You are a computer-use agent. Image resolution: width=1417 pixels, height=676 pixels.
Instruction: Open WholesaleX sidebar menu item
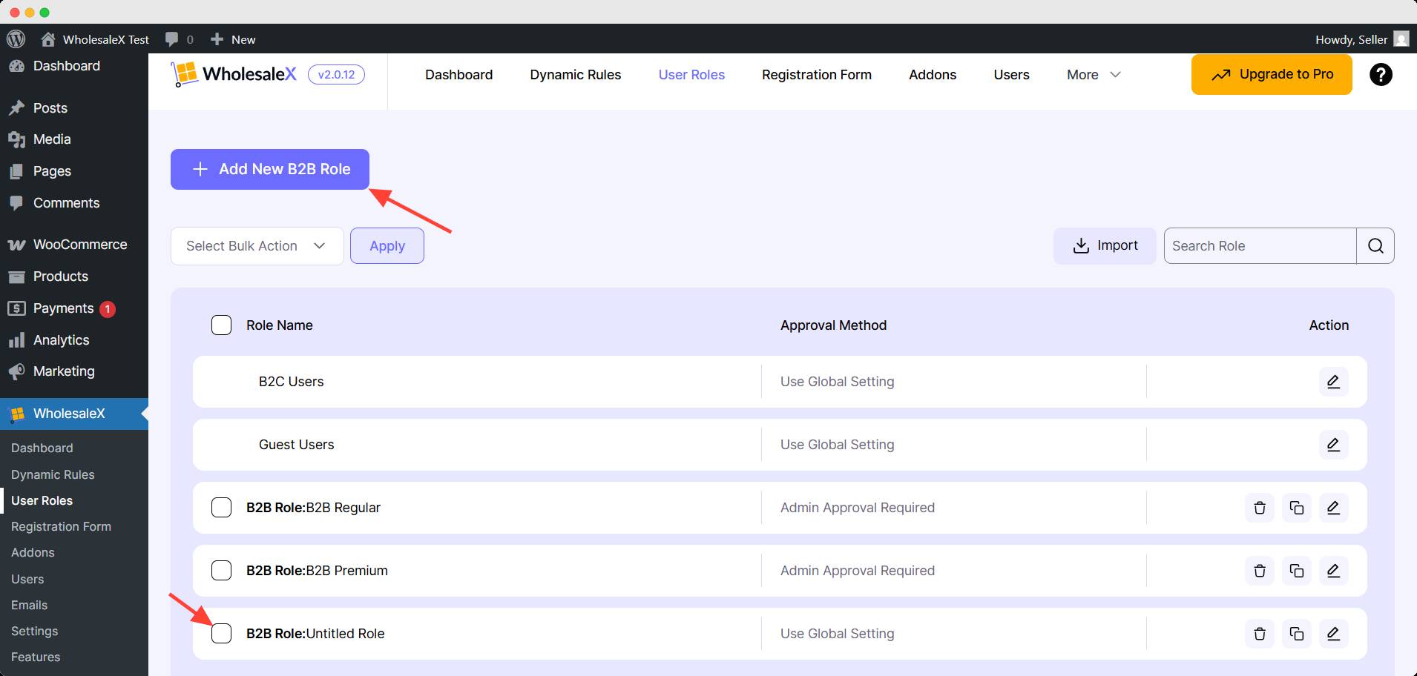point(74,414)
